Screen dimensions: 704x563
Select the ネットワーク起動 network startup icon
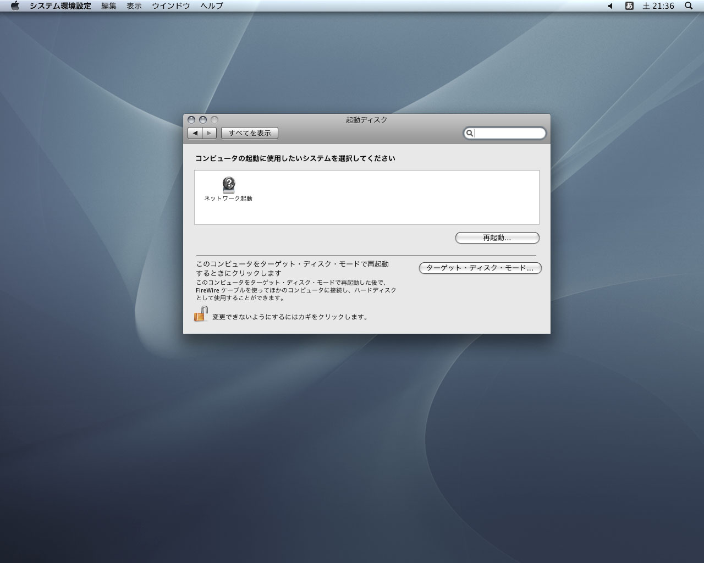(228, 189)
